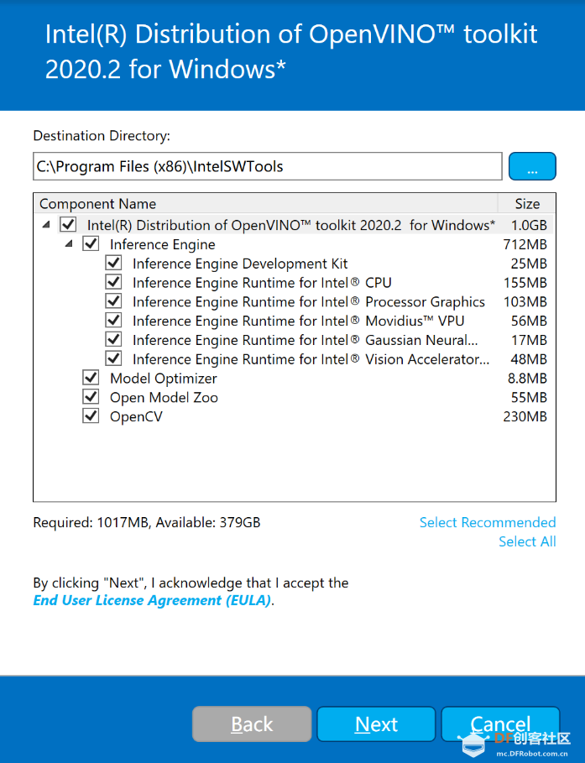Viewport: 585px width, 763px height.
Task: Click the 25MB size value
Action: (x=529, y=264)
